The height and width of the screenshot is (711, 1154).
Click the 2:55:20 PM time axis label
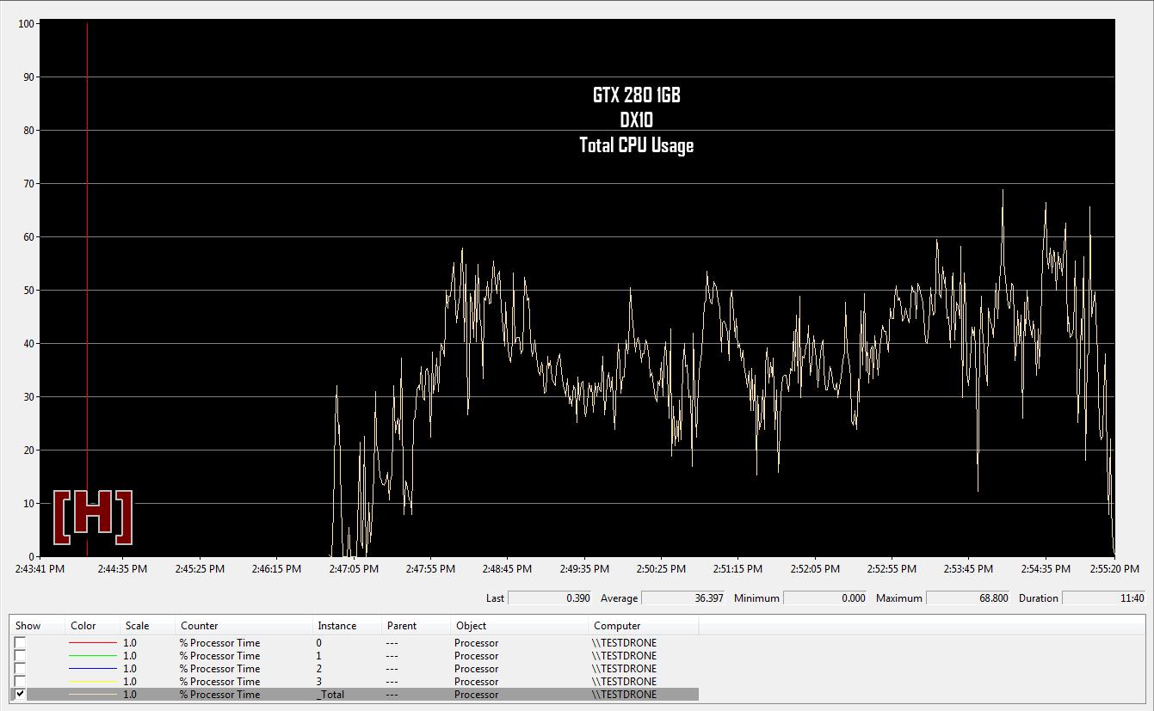[1113, 569]
